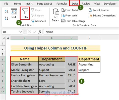Select cell Mable Livingston

(x=25, y=70)
